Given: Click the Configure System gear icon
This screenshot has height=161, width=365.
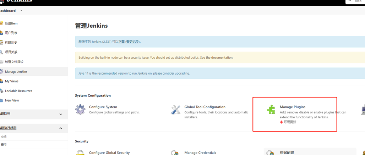Looking at the screenshot, I should pos(80,109).
